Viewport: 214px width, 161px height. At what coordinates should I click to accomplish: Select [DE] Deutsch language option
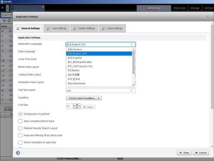(x=99, y=49)
